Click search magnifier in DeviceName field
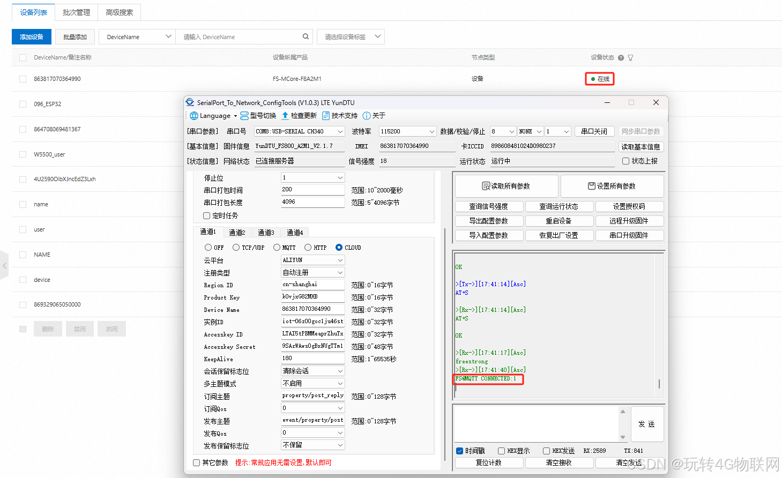 pyautogui.click(x=306, y=37)
